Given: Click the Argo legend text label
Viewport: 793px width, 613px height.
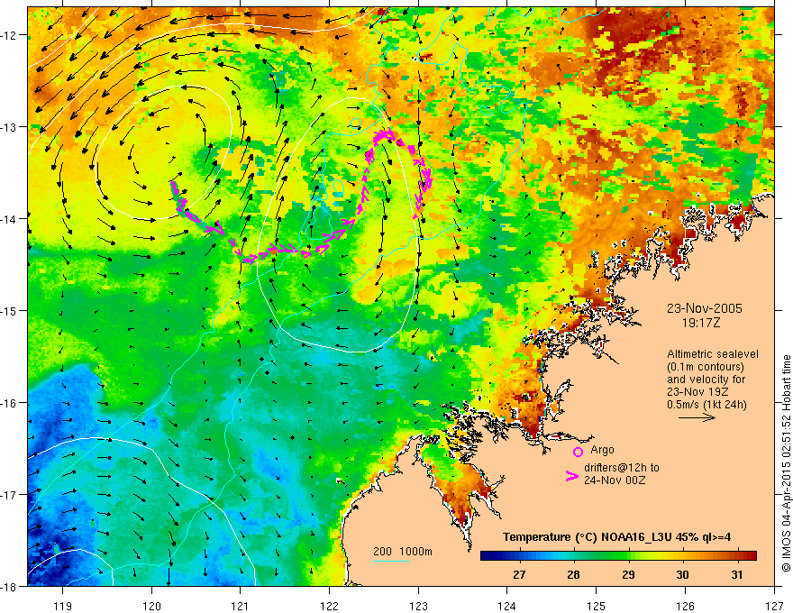Looking at the screenshot, I should 602,450.
